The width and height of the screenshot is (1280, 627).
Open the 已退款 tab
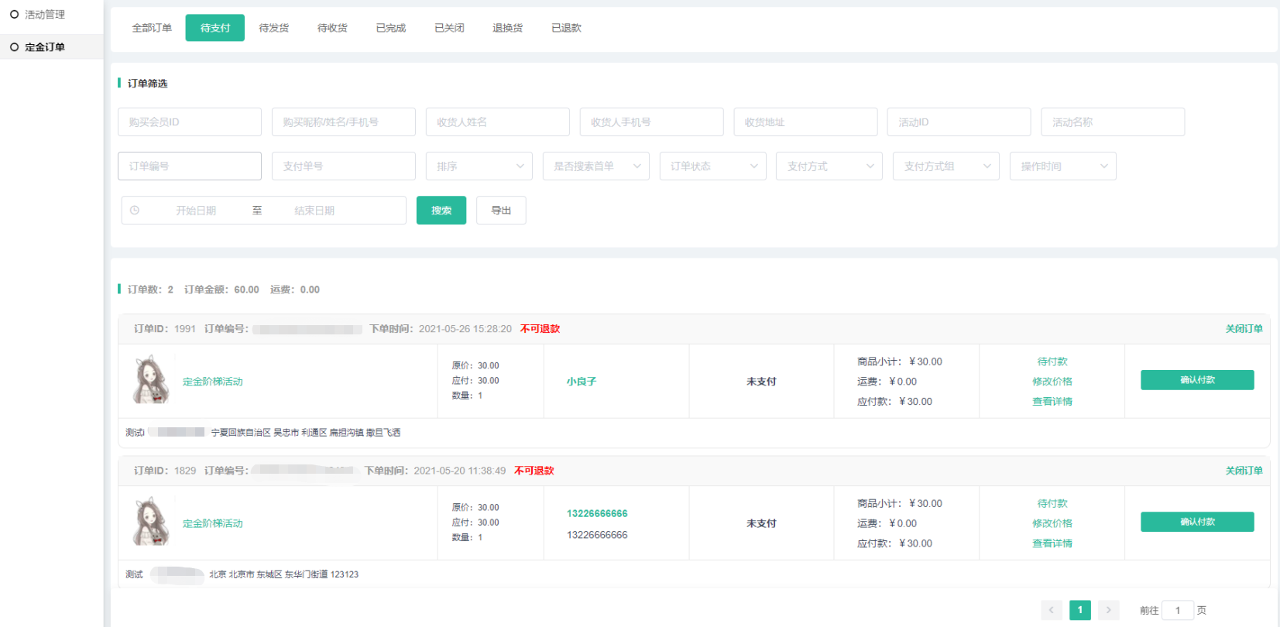click(x=566, y=28)
